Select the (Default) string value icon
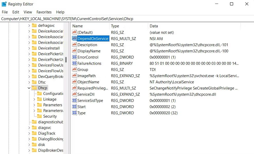254x154 pixels. coord(74,32)
